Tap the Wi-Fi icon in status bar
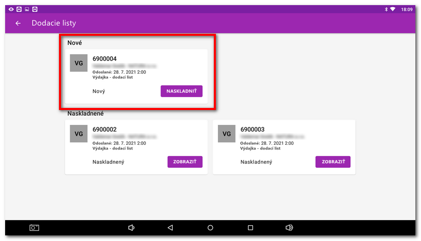 (x=393, y=9)
